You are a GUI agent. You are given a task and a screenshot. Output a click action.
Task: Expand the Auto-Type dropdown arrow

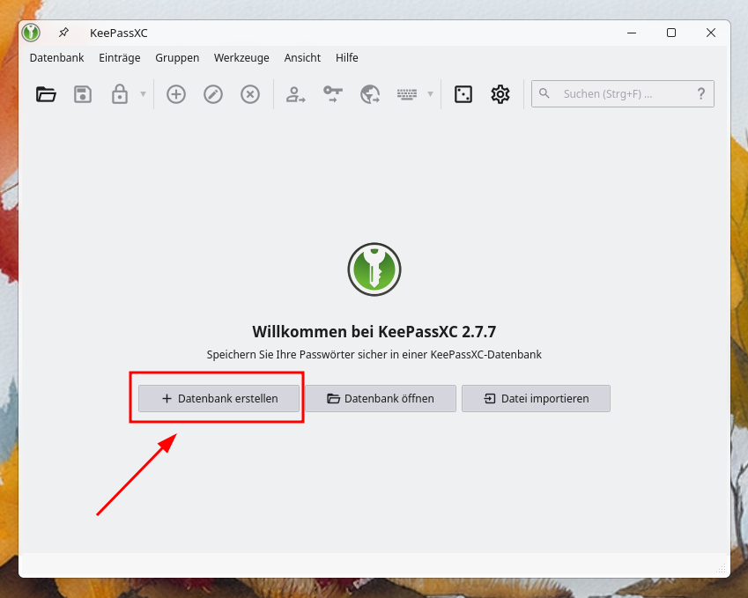tap(430, 94)
